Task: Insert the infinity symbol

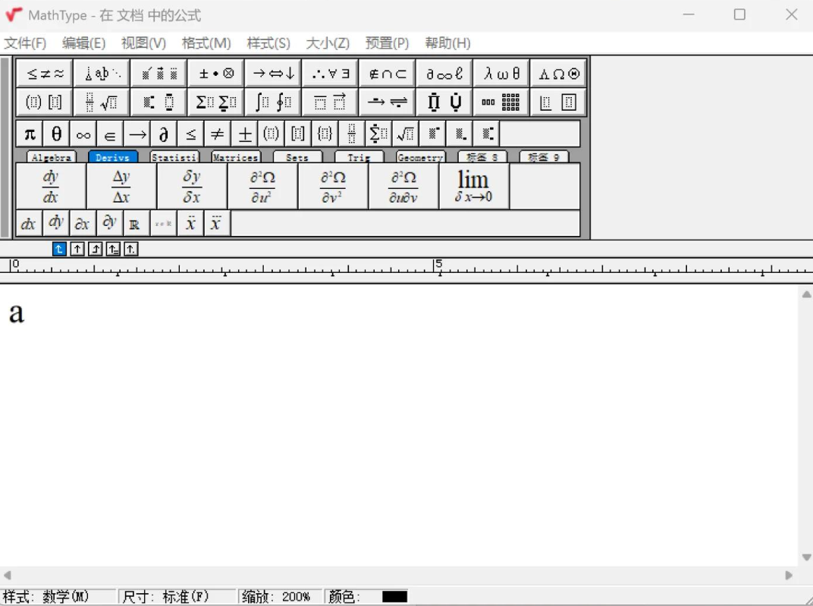Action: [x=83, y=134]
